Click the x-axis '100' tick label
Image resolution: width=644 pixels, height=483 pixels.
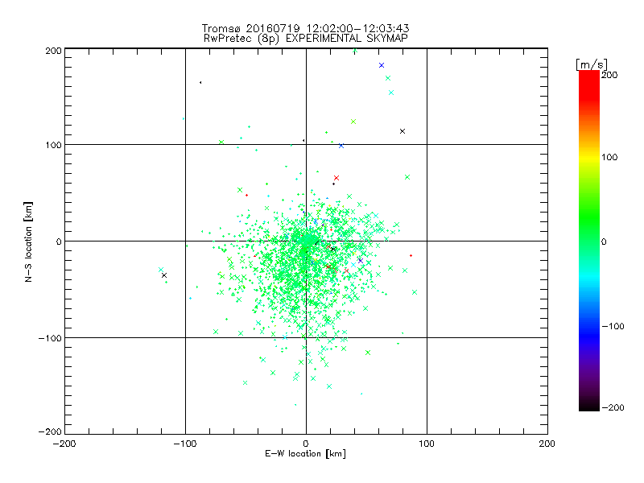click(x=427, y=444)
